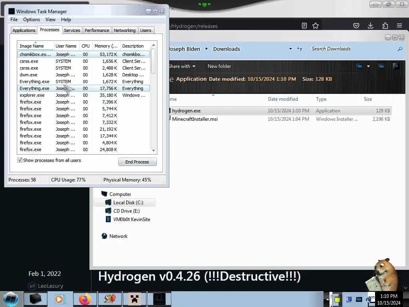Select the chomikbox.exe process row
The image size is (409, 307).
(x=84, y=54)
